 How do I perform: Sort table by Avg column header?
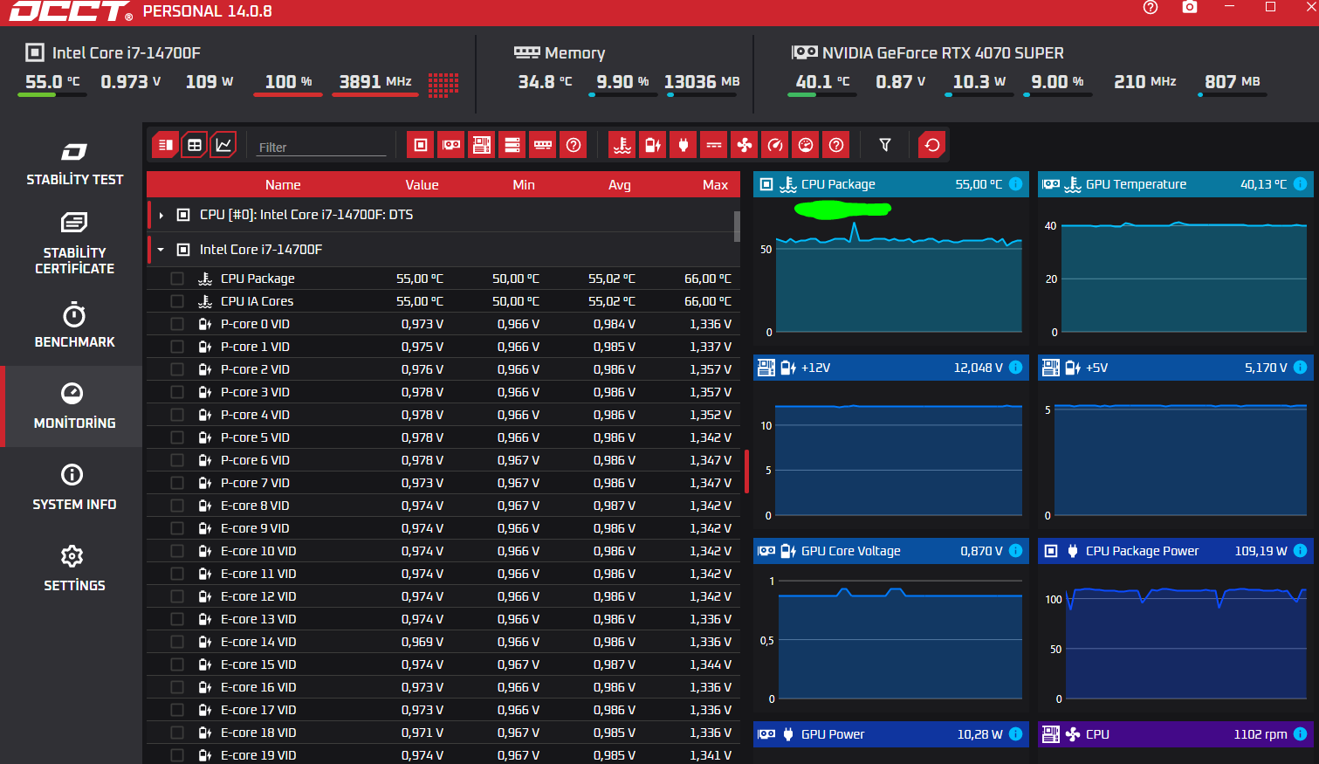click(x=620, y=185)
